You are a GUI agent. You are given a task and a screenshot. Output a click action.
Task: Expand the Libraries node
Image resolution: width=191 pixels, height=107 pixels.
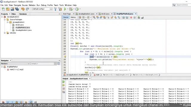click(5, 33)
